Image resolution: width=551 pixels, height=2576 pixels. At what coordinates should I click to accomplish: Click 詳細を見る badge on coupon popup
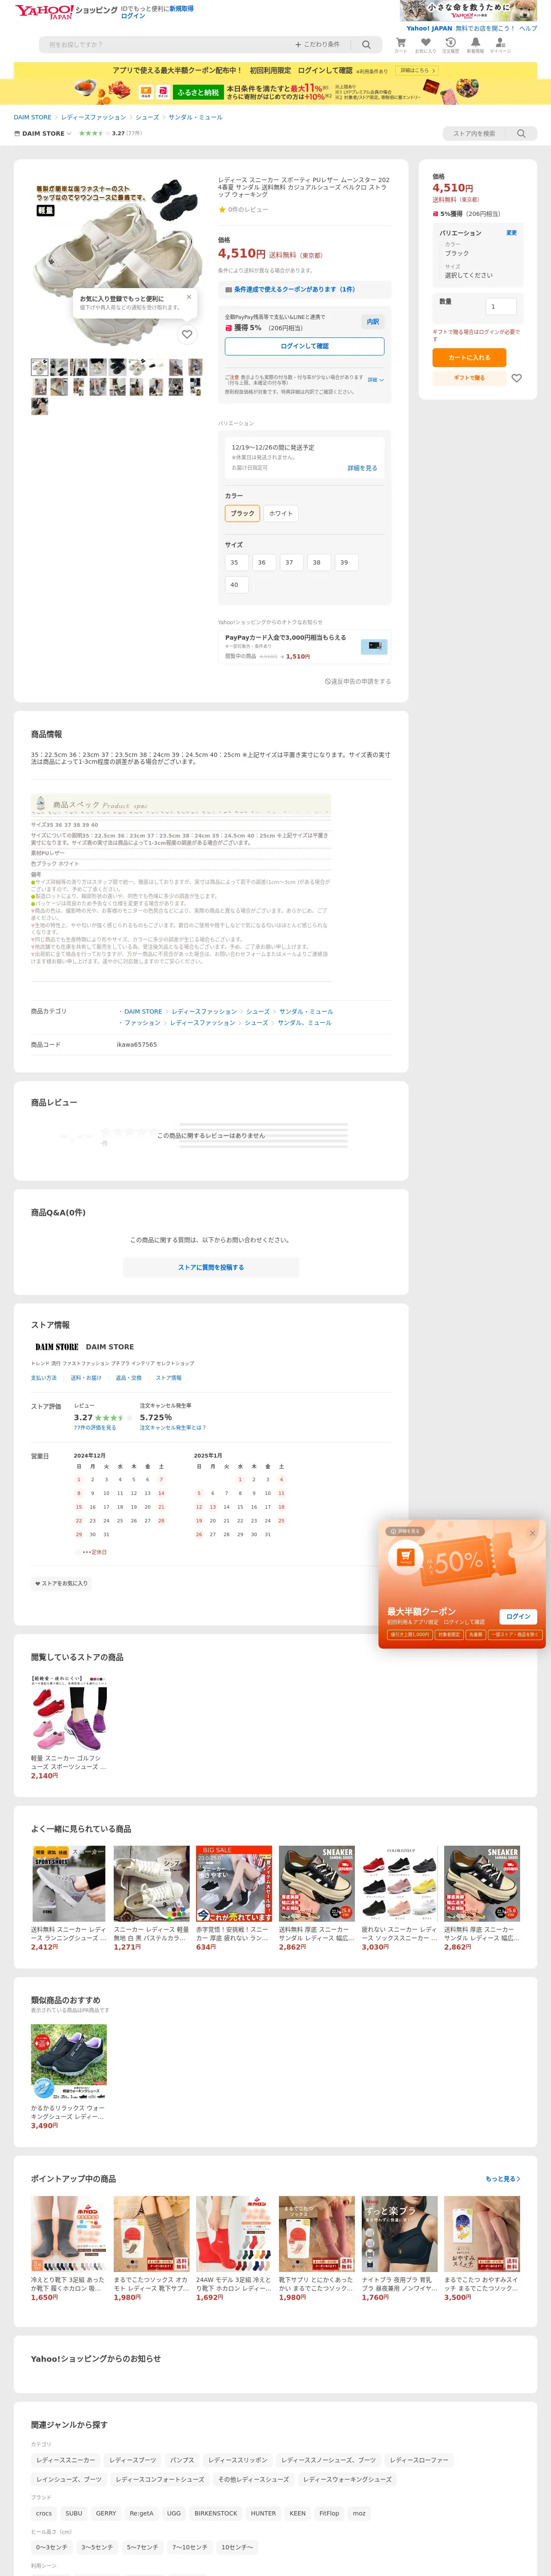(405, 1531)
